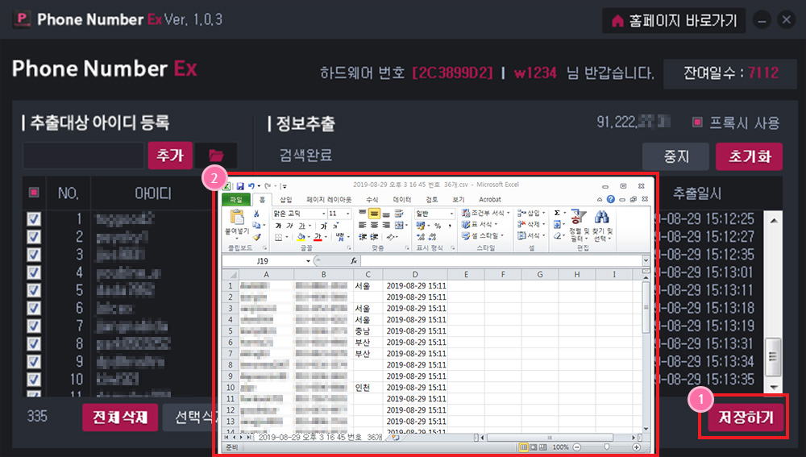Click the ID entry input field

[83, 156]
